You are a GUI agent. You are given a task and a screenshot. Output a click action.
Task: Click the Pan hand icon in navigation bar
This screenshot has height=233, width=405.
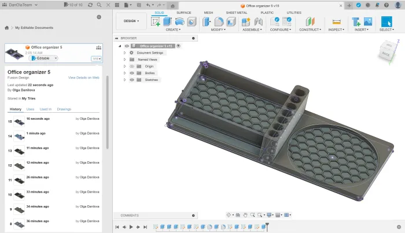(x=245, y=215)
